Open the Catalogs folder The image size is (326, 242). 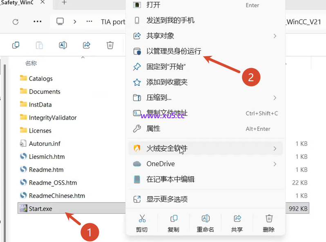point(40,78)
